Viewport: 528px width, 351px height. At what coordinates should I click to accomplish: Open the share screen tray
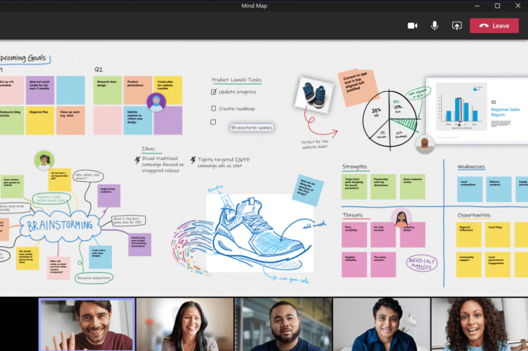click(x=457, y=26)
